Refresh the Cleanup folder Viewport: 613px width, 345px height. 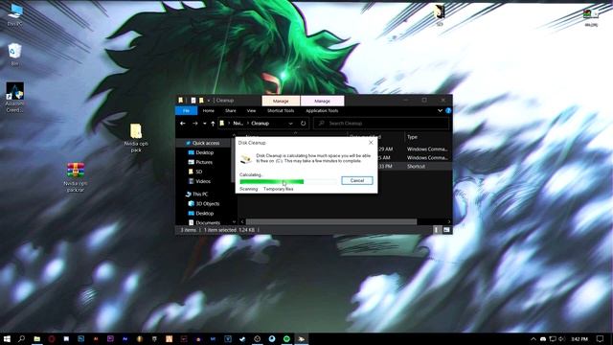click(x=303, y=124)
